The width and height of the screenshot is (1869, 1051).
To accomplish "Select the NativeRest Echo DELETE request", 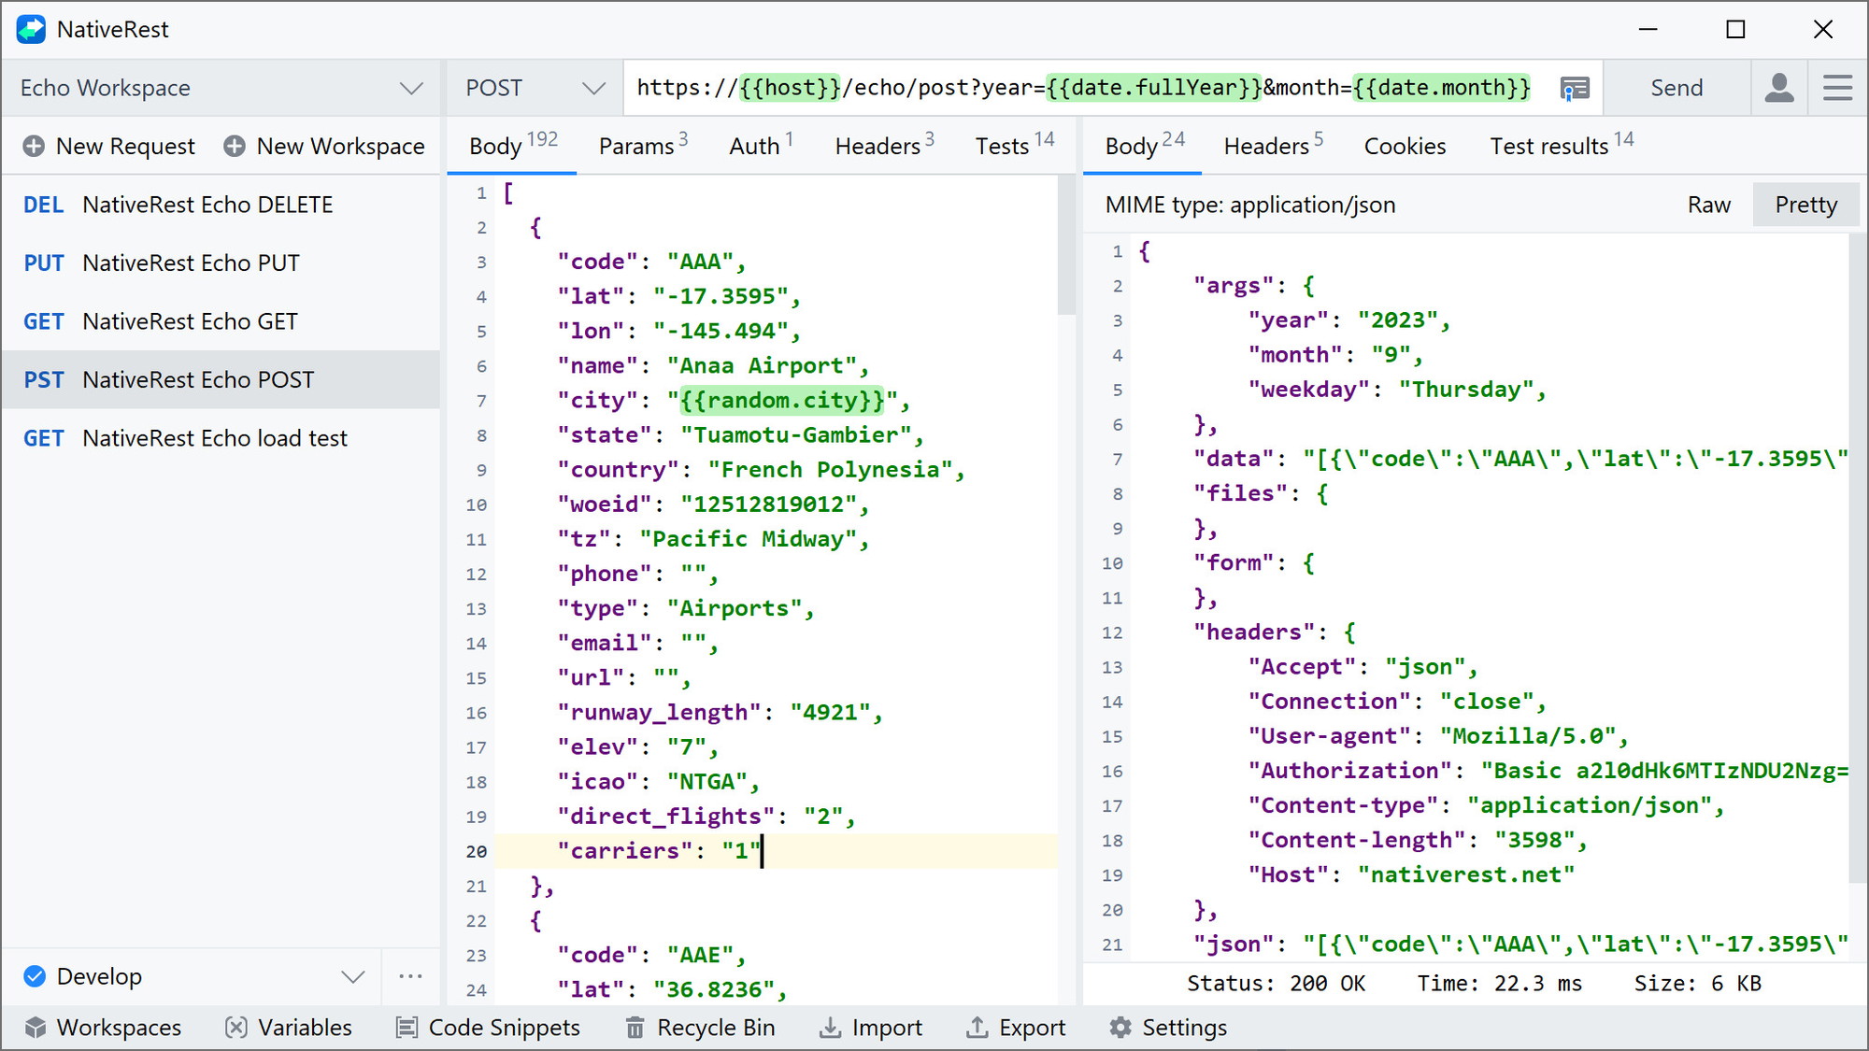I will (221, 205).
